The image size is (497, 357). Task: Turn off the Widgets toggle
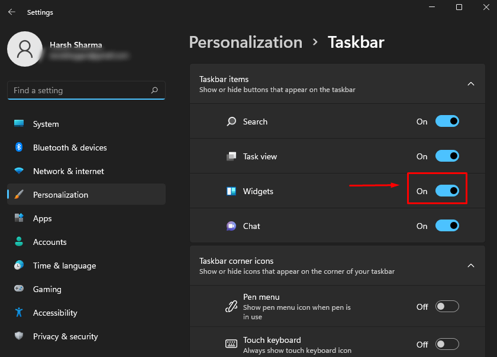pyautogui.click(x=447, y=191)
